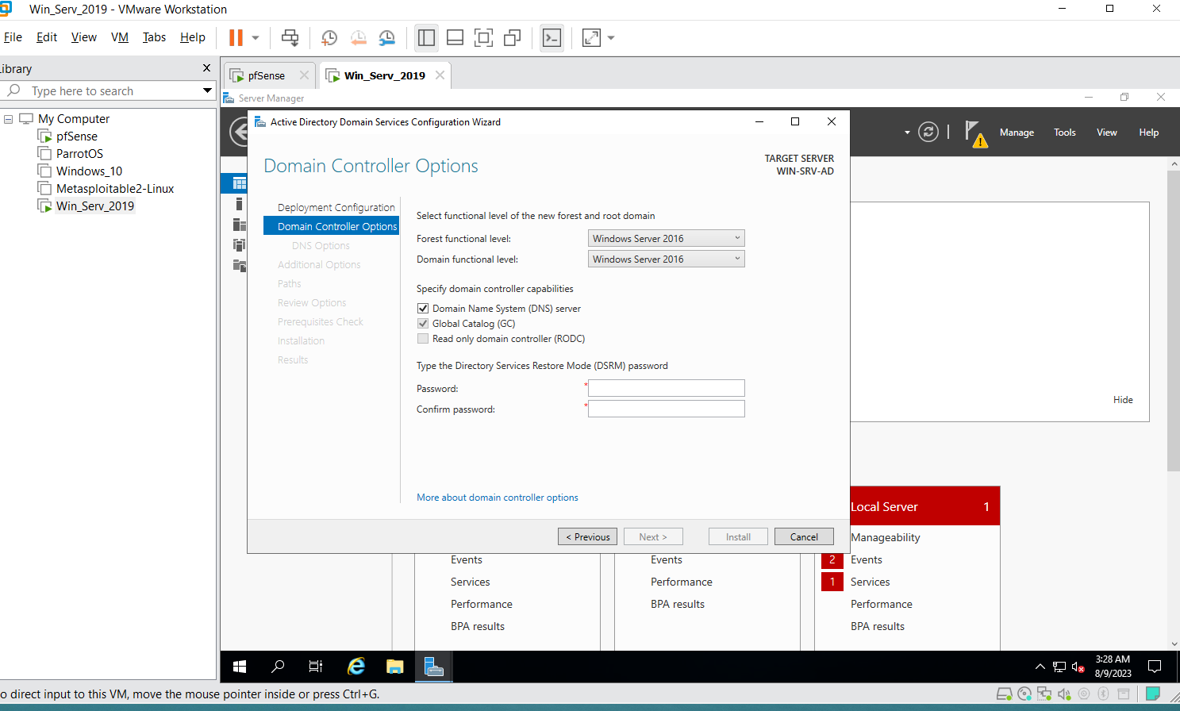Toggle the library sidebar view icon
Viewport: 1180px width, 711px height.
pos(426,37)
